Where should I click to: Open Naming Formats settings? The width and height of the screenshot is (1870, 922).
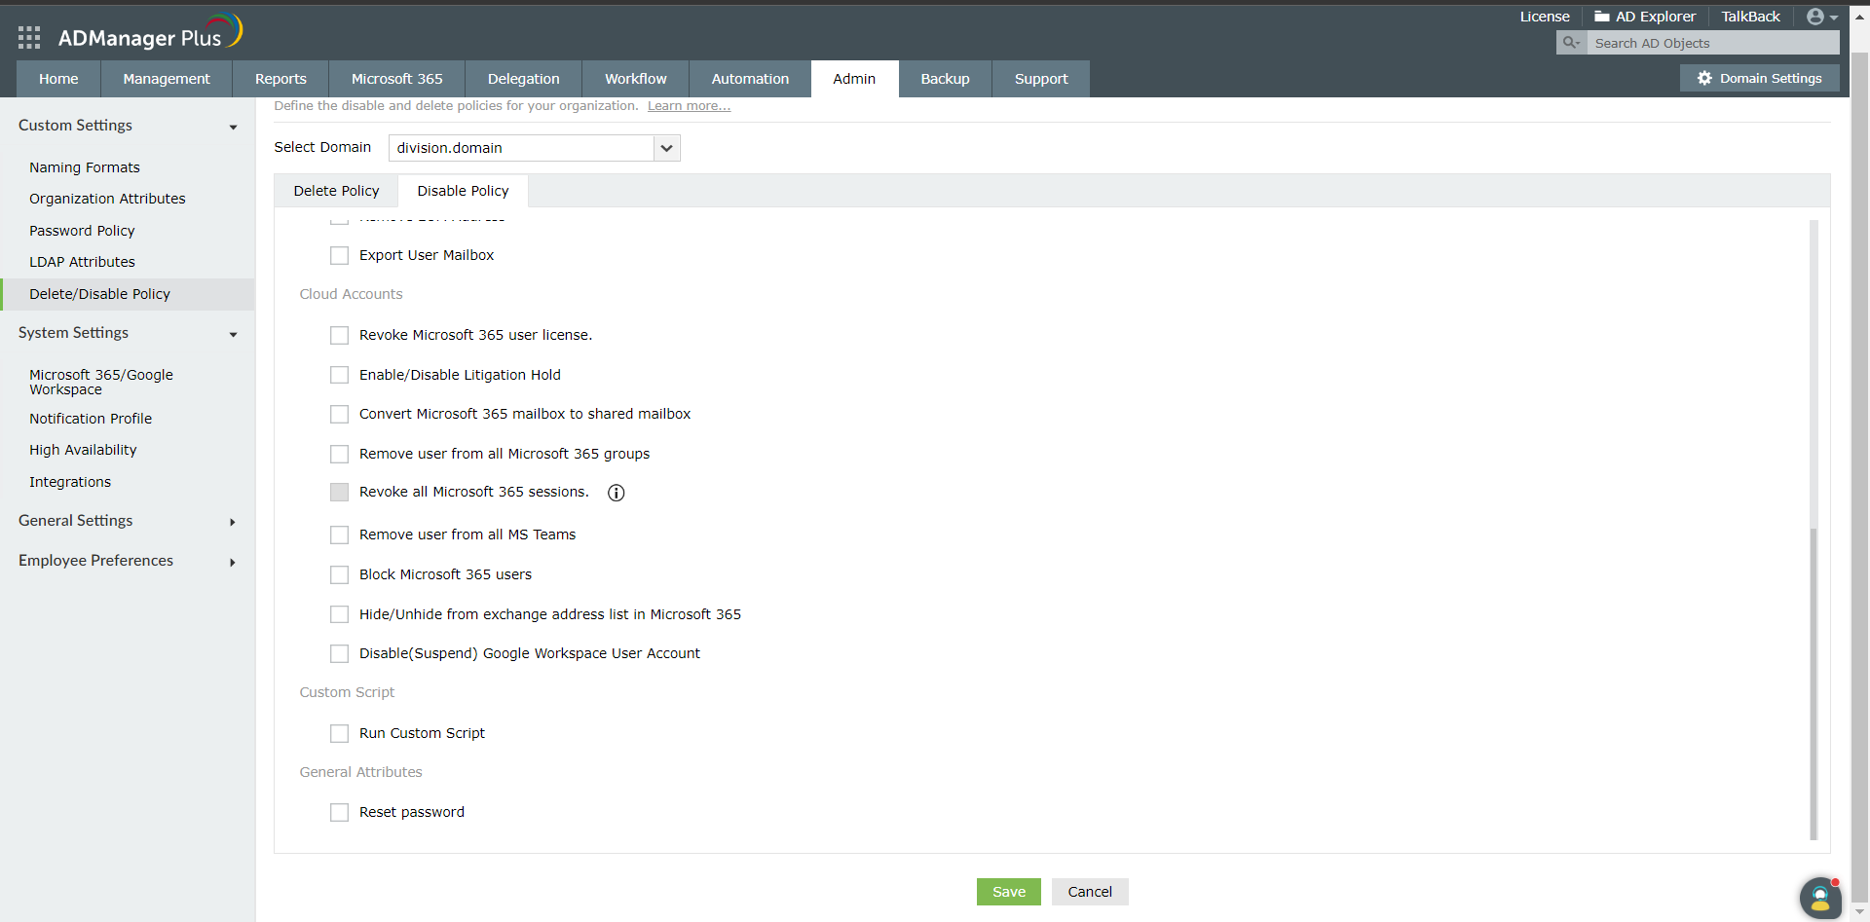[85, 167]
